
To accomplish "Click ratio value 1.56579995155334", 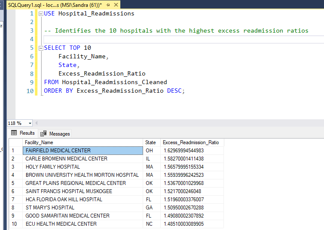I will click(x=192, y=167).
